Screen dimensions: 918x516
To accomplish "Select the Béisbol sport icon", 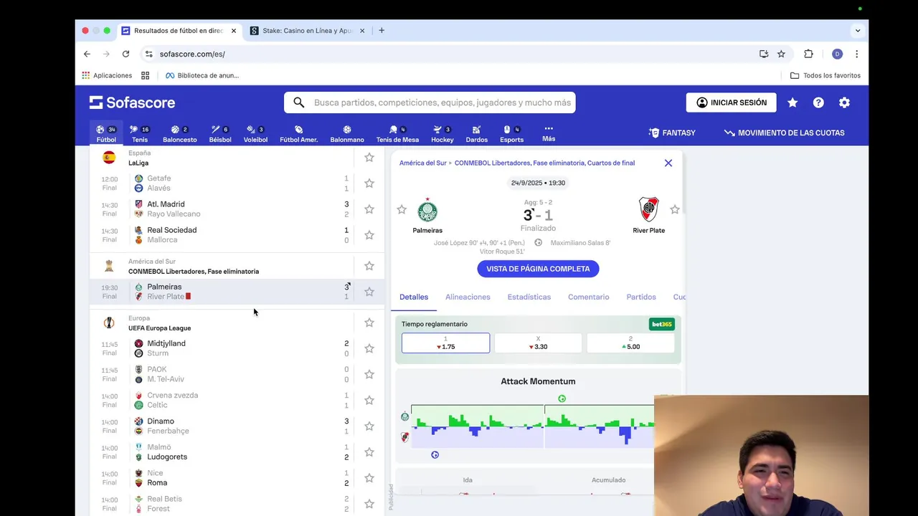I will [x=220, y=133].
